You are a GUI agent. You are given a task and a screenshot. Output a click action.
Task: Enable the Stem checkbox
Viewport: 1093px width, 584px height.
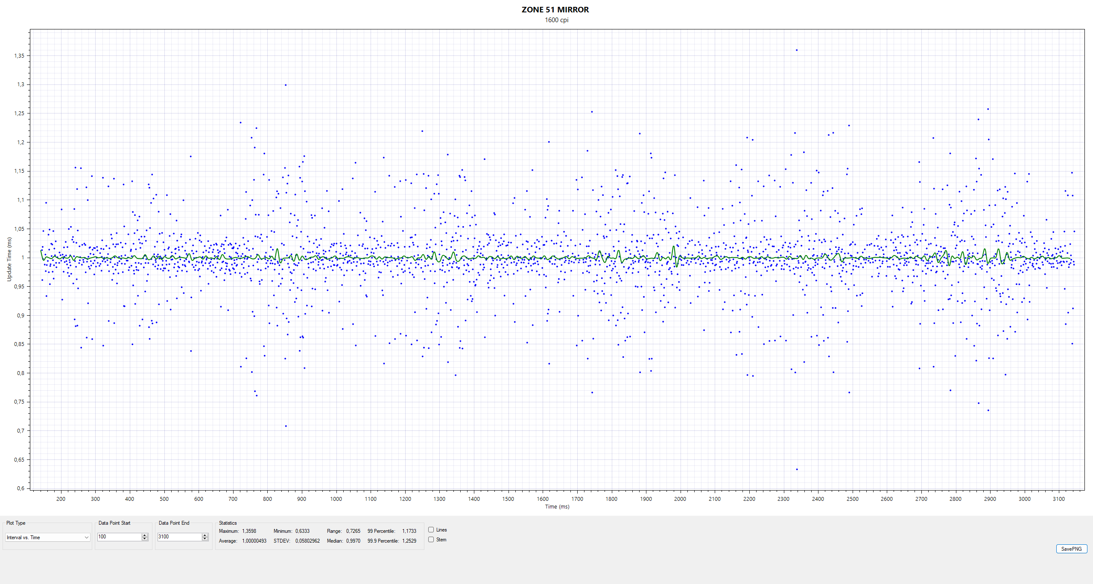(431, 540)
